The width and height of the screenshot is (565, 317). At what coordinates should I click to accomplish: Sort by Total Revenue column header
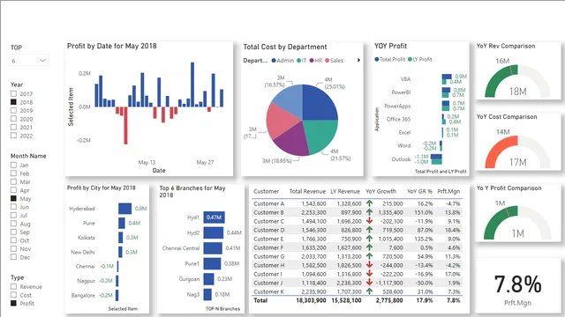coord(307,191)
